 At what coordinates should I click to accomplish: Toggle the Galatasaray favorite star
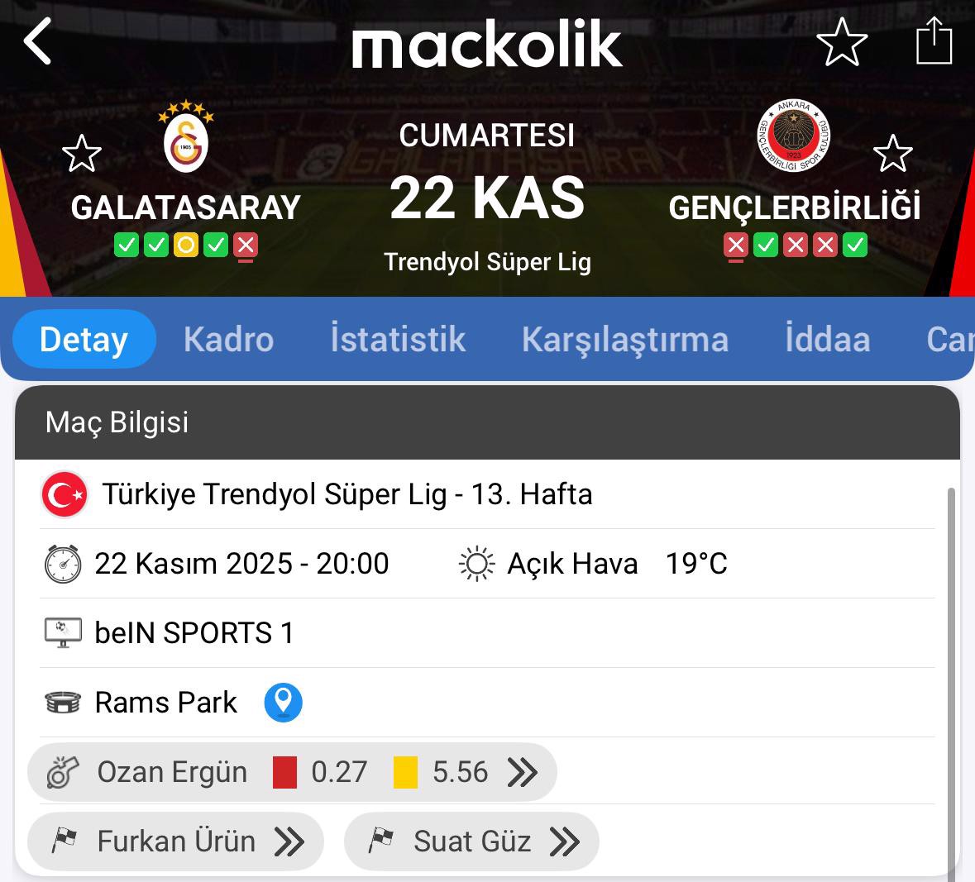point(82,154)
